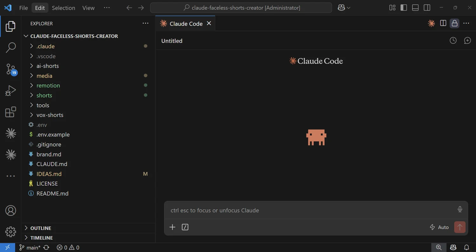Toggle Secondary Side Bar visibility
This screenshot has width=476, height=252.
click(x=427, y=8)
